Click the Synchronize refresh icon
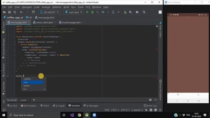 (15, 12)
